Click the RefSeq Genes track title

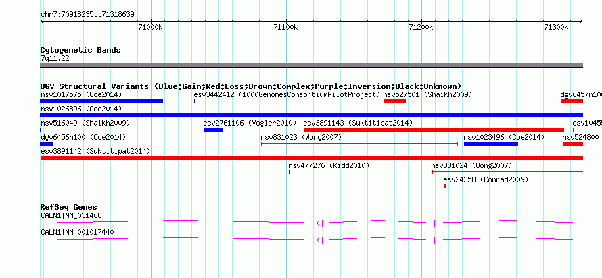(69, 207)
